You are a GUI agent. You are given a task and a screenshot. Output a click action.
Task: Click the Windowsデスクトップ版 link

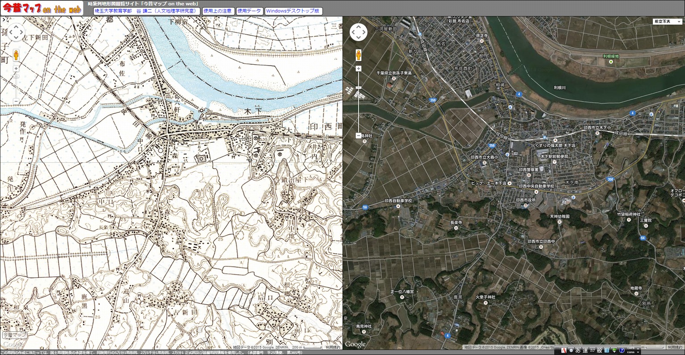pyautogui.click(x=292, y=11)
